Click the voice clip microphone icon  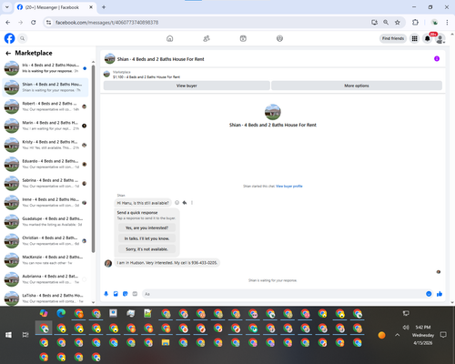(x=106, y=294)
